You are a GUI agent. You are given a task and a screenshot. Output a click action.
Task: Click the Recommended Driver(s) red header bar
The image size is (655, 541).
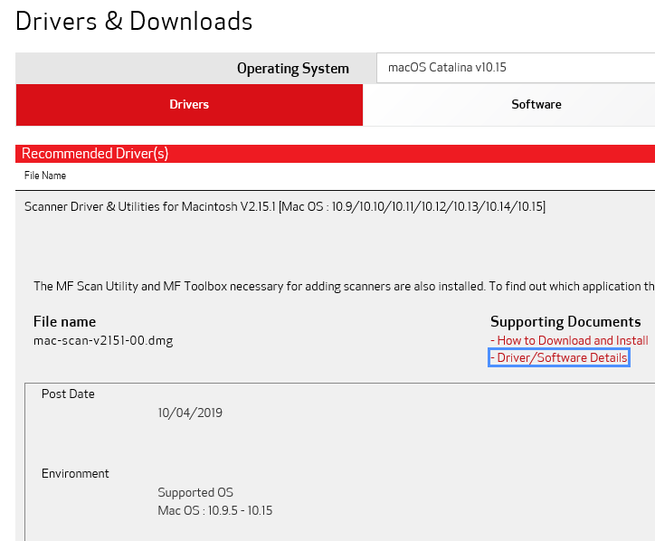pyautogui.click(x=335, y=154)
